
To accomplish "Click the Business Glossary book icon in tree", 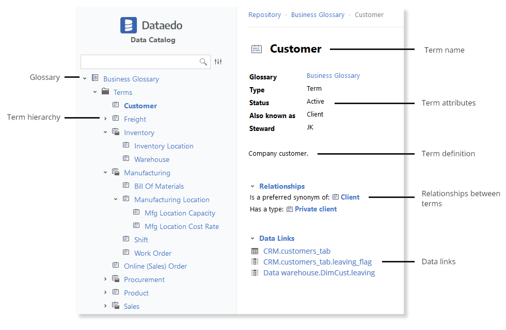I will point(95,78).
